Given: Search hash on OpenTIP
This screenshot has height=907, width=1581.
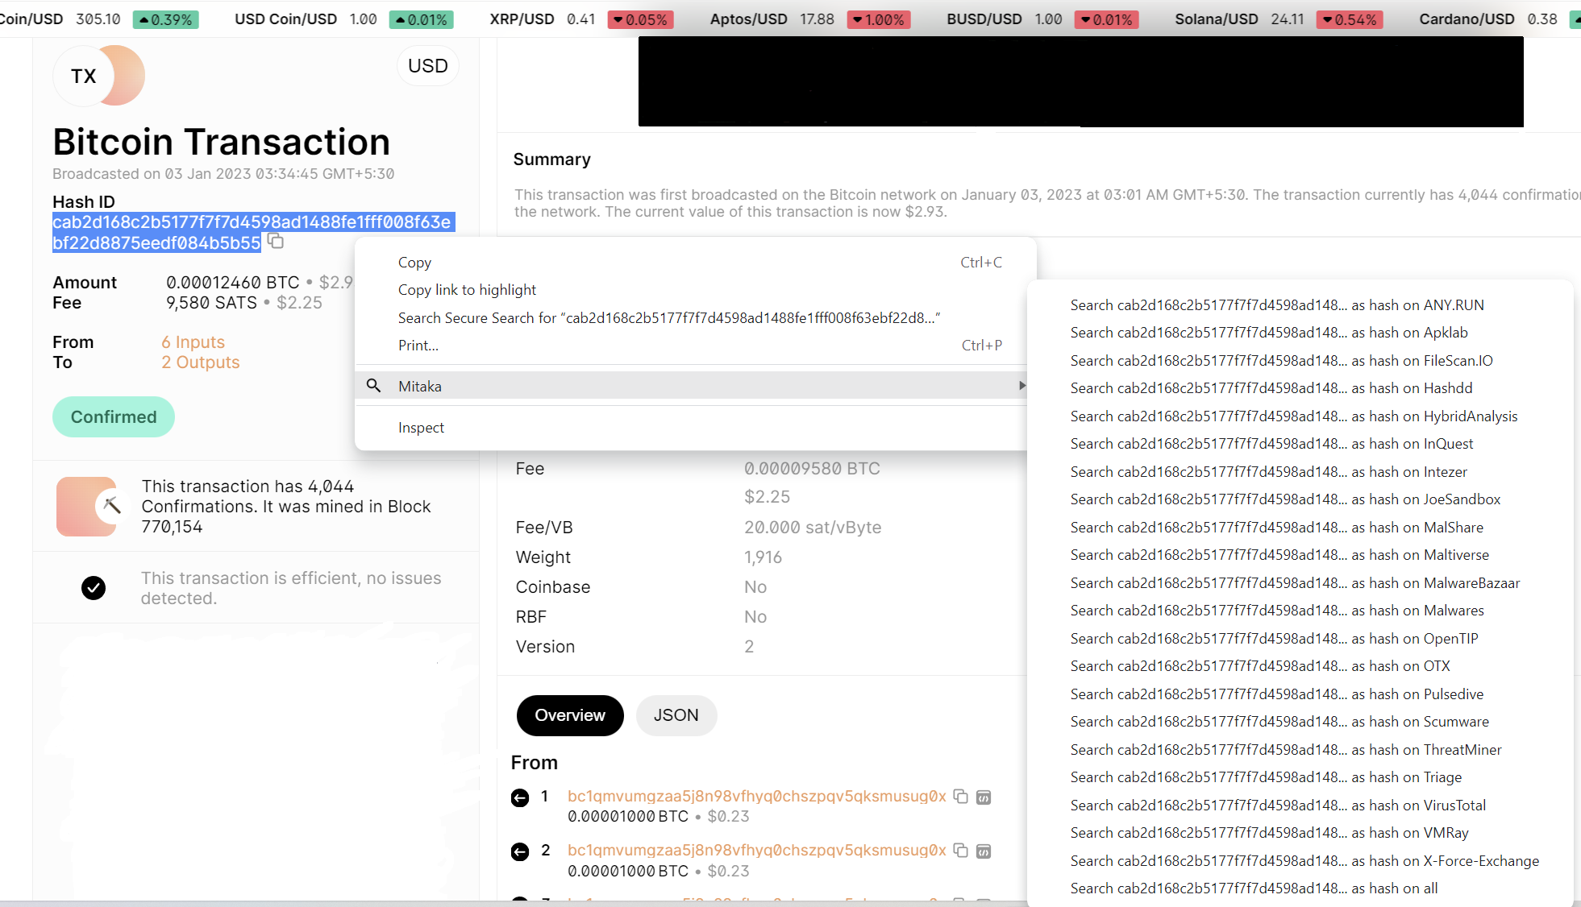Looking at the screenshot, I should pos(1300,639).
